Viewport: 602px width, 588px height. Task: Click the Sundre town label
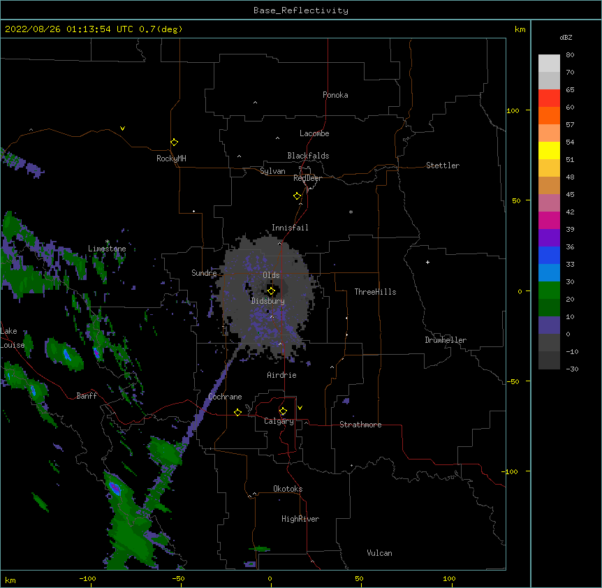coord(204,273)
